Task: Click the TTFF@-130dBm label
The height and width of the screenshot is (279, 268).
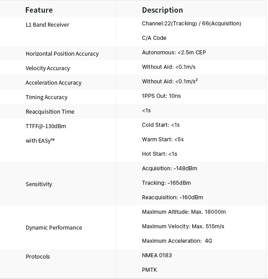Action: 46,126
